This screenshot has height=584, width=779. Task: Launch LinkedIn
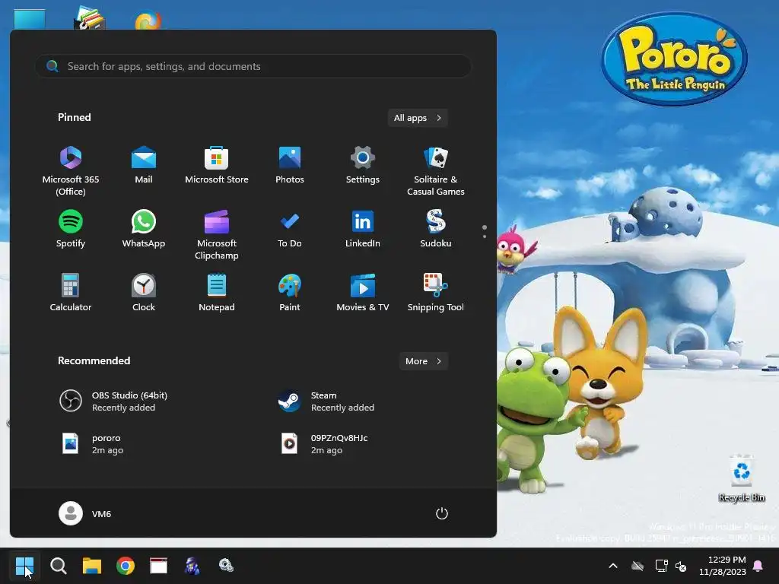363,228
